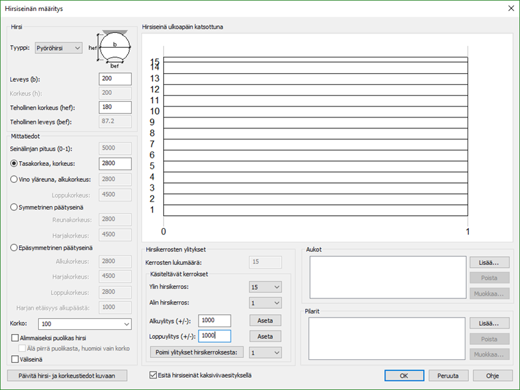This screenshot has height=390, width=520.
Task: Click the Tehollinen korkeus (hef) field
Action: [115, 107]
